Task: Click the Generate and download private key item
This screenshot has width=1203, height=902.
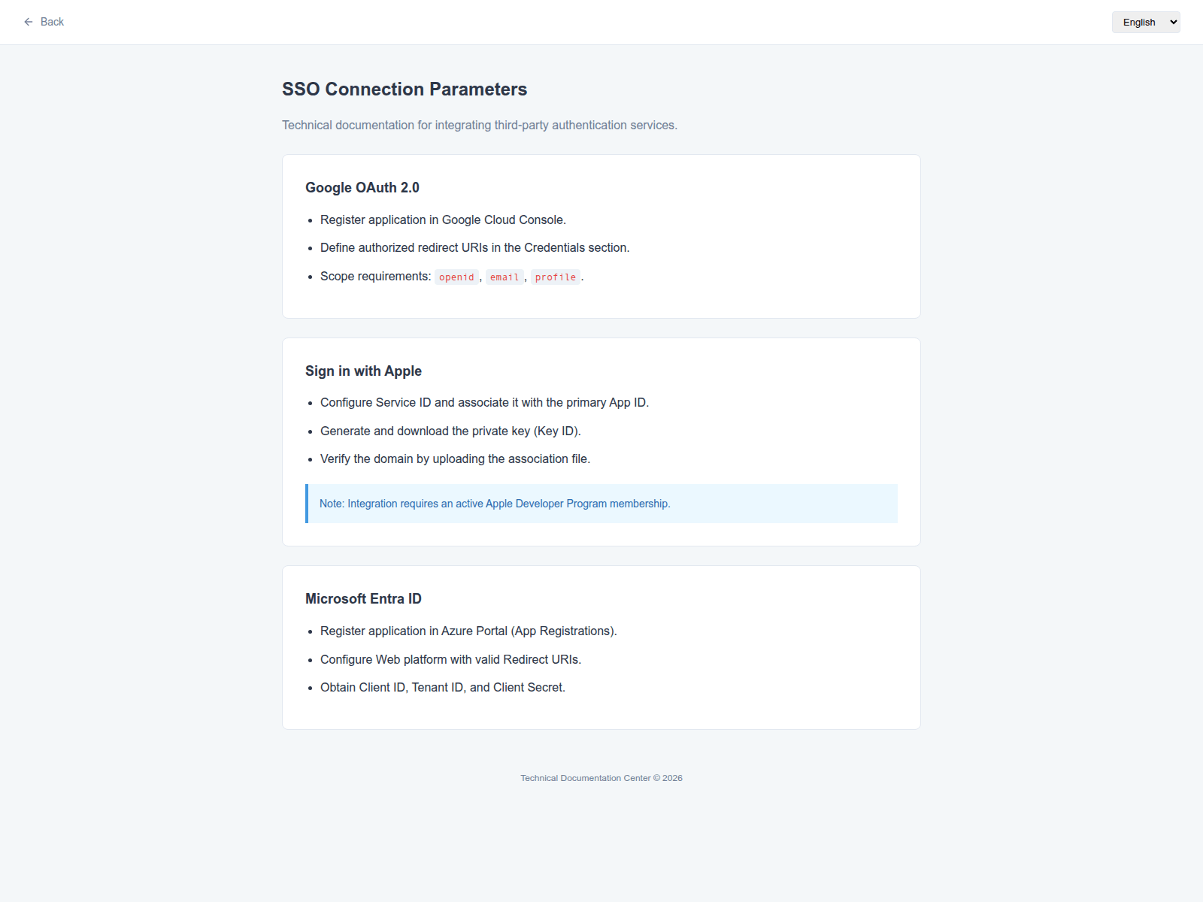Action: coord(450,431)
